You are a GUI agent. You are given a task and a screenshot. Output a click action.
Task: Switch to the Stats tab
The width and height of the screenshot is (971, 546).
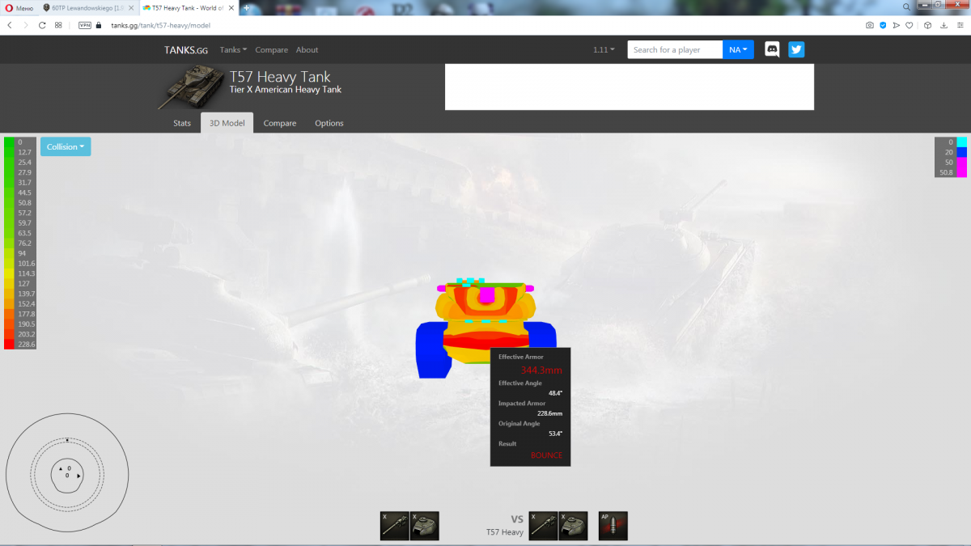tap(182, 123)
